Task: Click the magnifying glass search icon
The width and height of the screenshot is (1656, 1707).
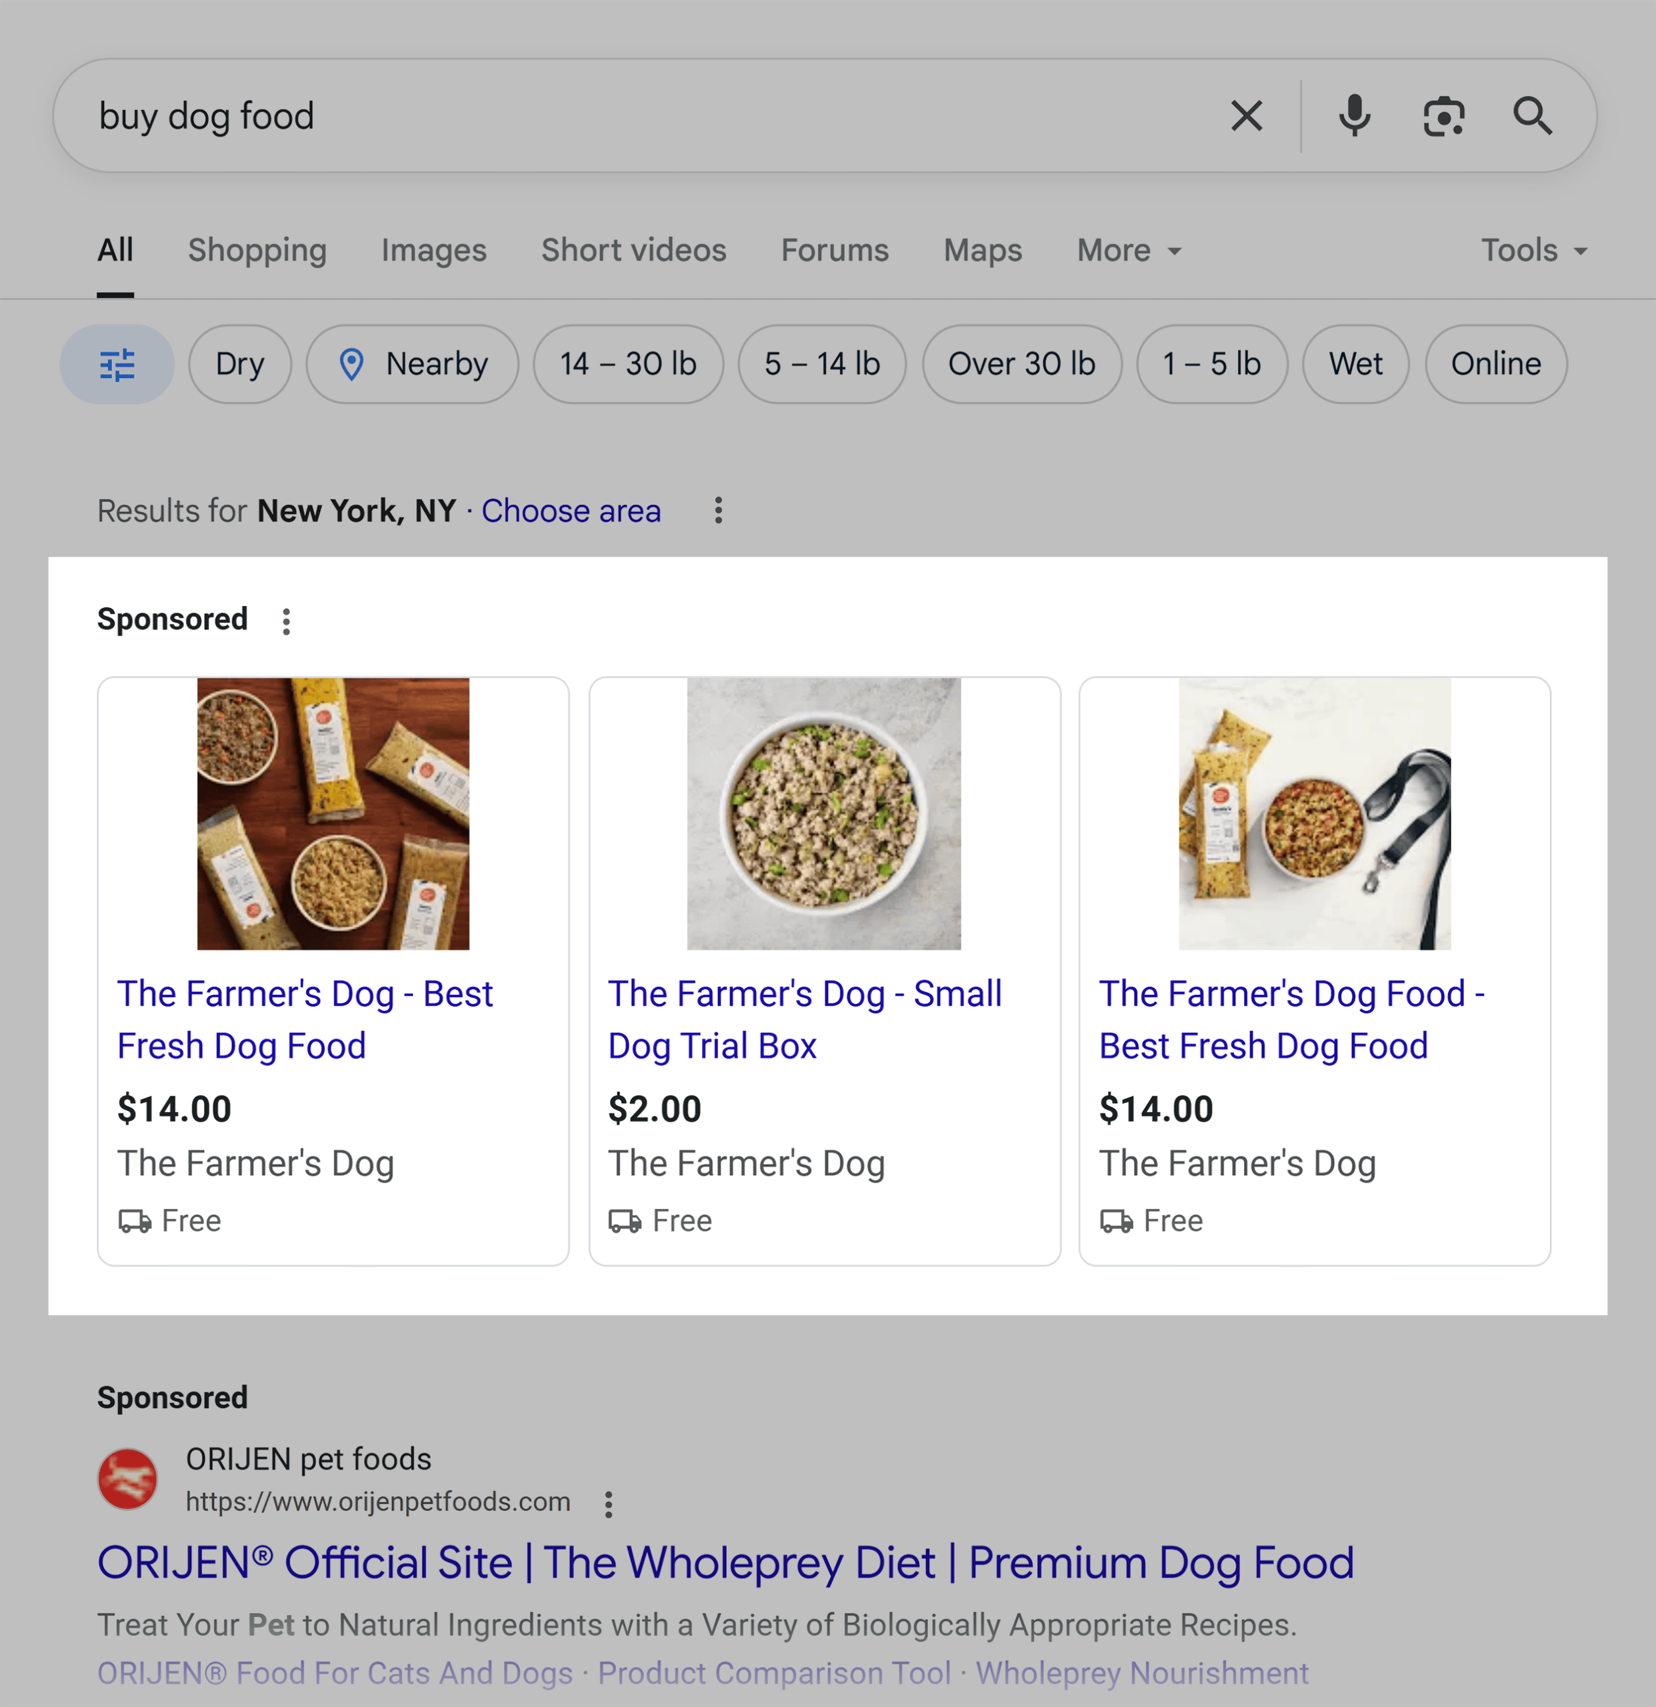Action: coord(1531,116)
